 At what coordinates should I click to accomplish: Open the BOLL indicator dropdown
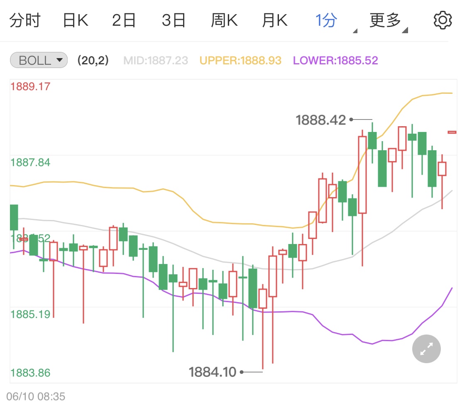[x=39, y=61]
